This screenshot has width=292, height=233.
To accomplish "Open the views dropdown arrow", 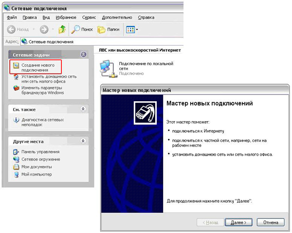I will (x=137, y=30).
